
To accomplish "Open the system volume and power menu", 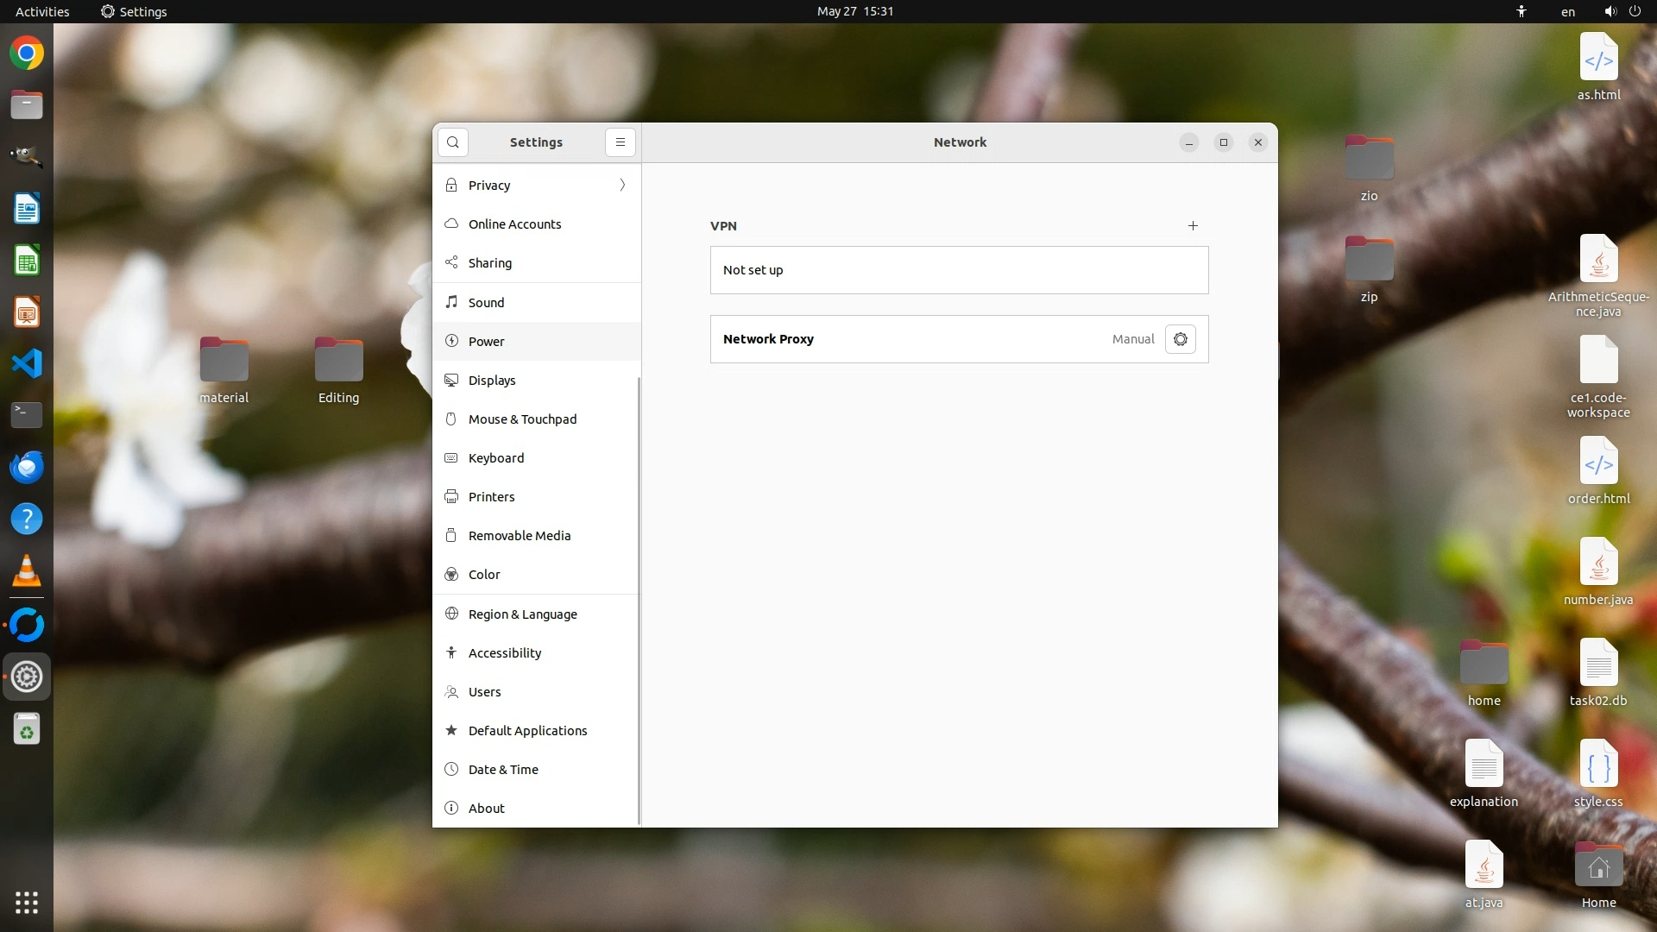I will pos(1622,11).
